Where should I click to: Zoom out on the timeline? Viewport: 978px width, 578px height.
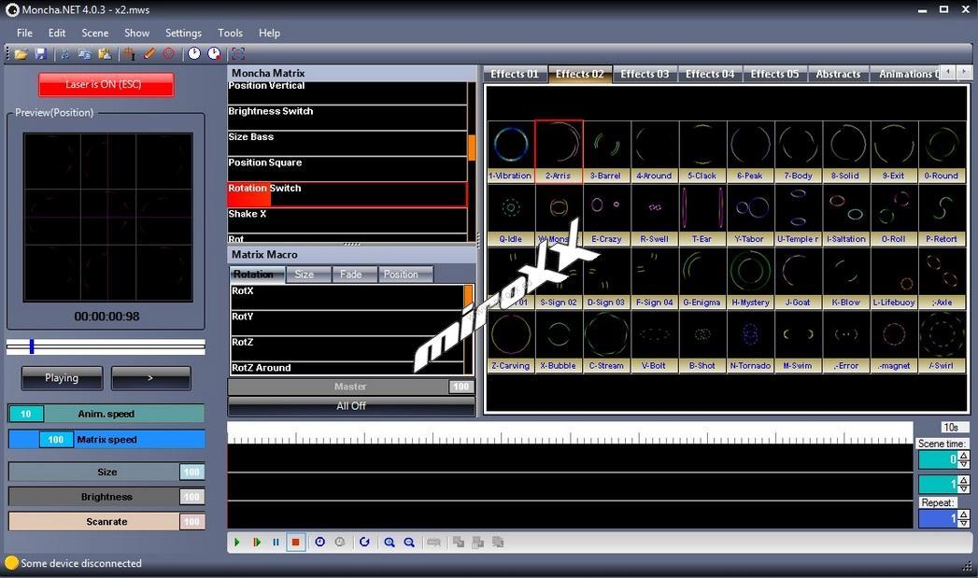[x=409, y=543]
